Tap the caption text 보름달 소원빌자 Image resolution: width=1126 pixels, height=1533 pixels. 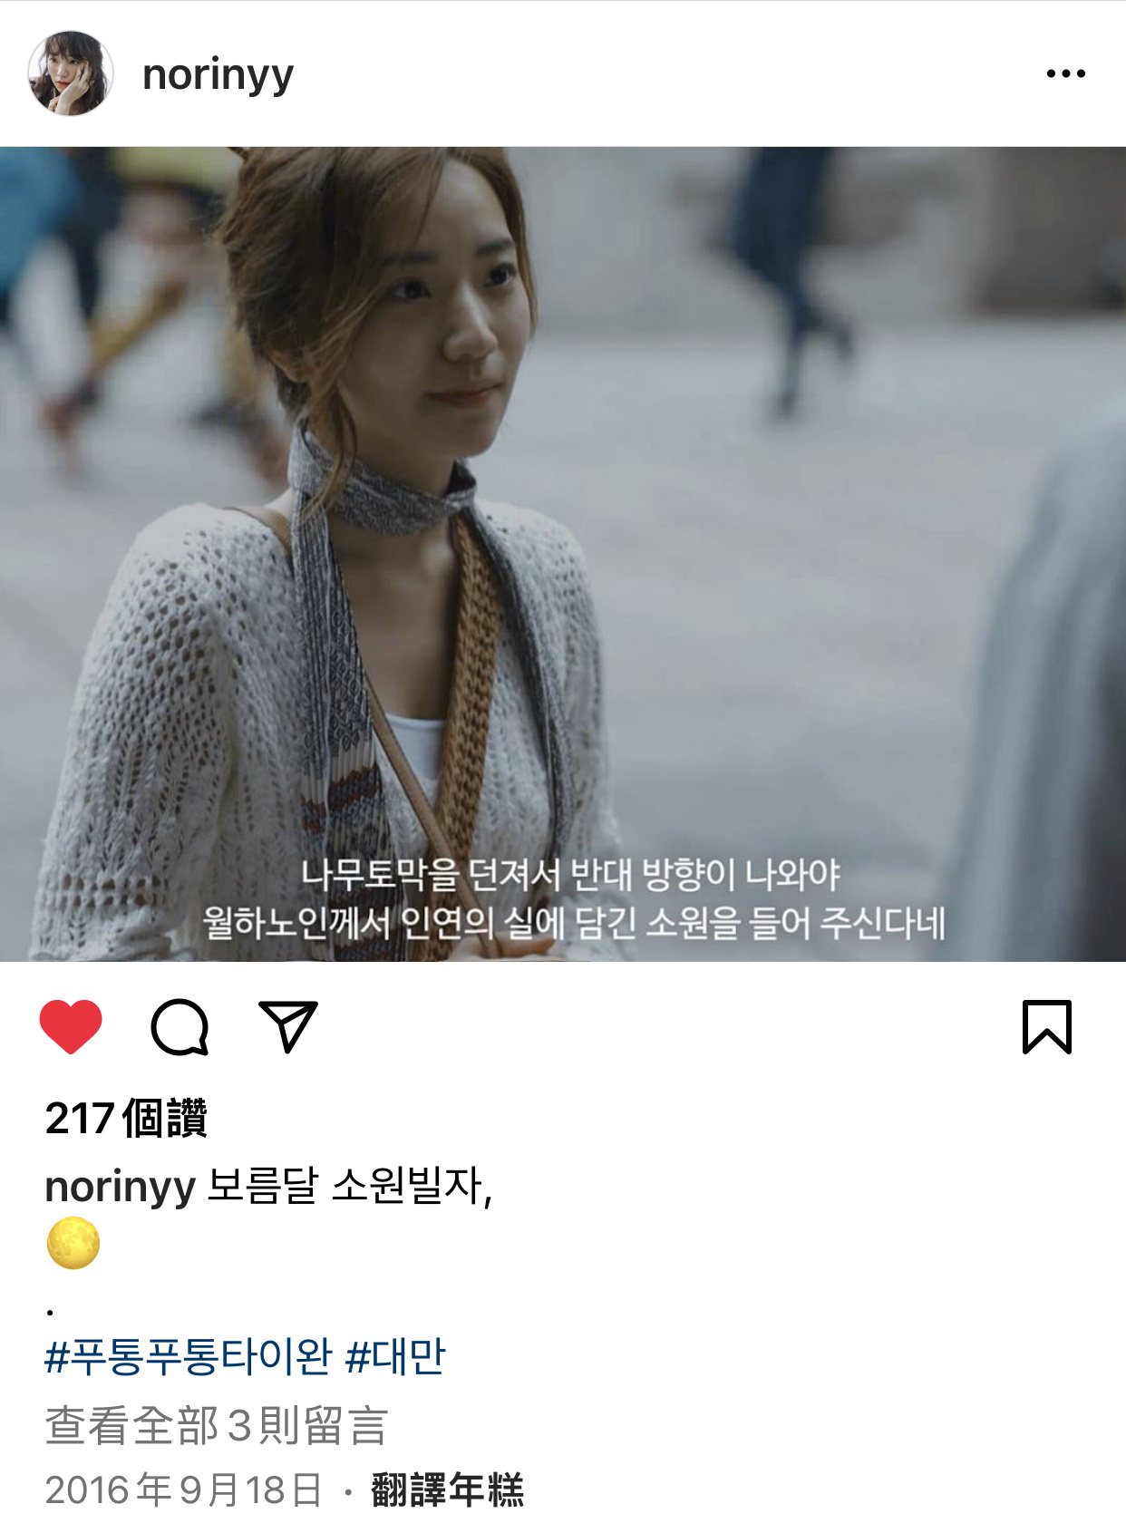click(x=350, y=1186)
